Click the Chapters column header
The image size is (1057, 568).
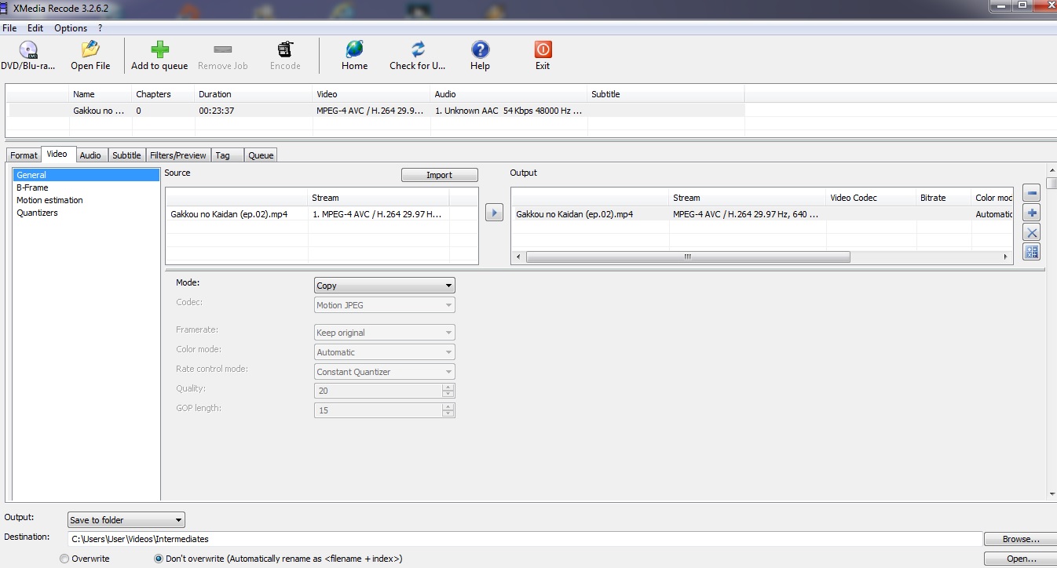pyautogui.click(x=163, y=94)
